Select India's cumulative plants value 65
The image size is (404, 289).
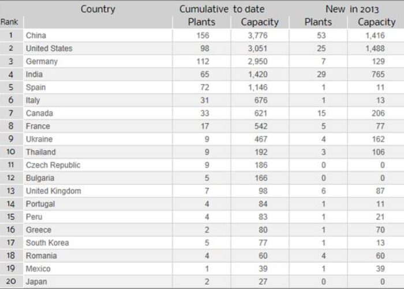204,75
